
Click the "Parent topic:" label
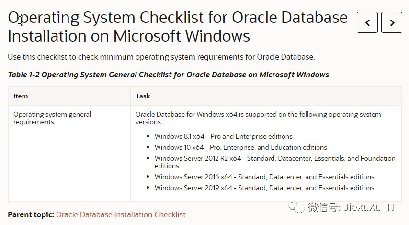coord(31,214)
